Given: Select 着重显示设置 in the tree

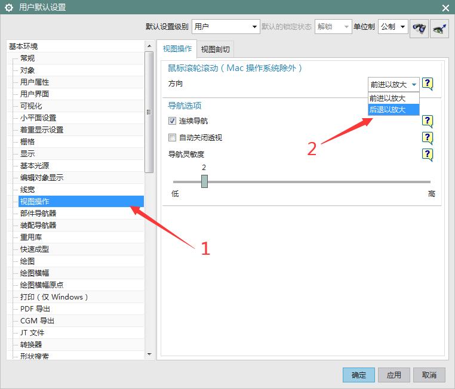Looking at the screenshot, I should (42, 130).
